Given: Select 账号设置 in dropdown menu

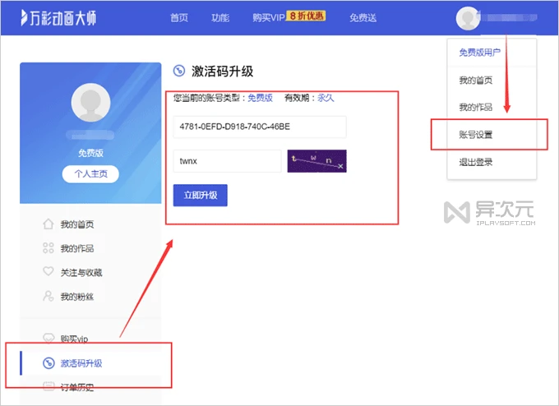Looking at the screenshot, I should tap(476, 135).
